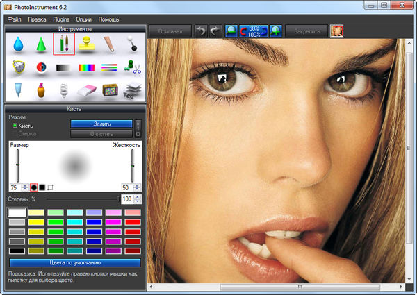Pick the bright red color swatch

131,221
